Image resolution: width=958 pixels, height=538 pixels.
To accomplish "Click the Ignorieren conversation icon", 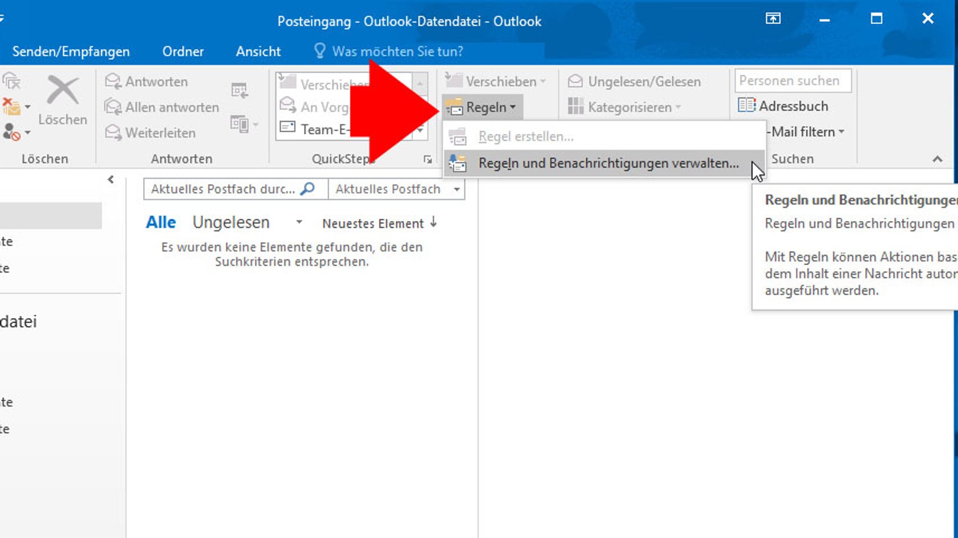I will [11, 81].
